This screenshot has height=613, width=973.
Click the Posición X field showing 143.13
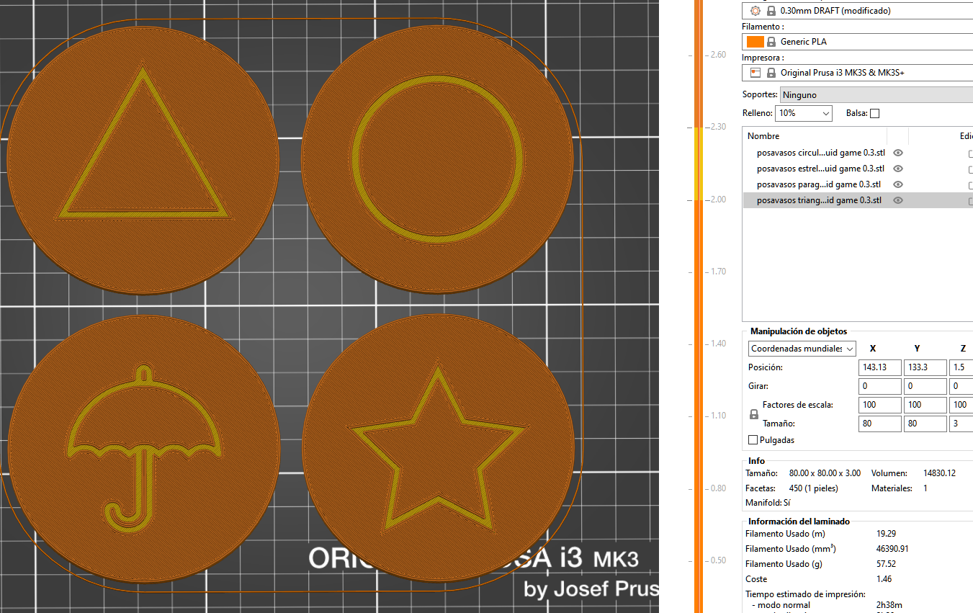pos(880,367)
